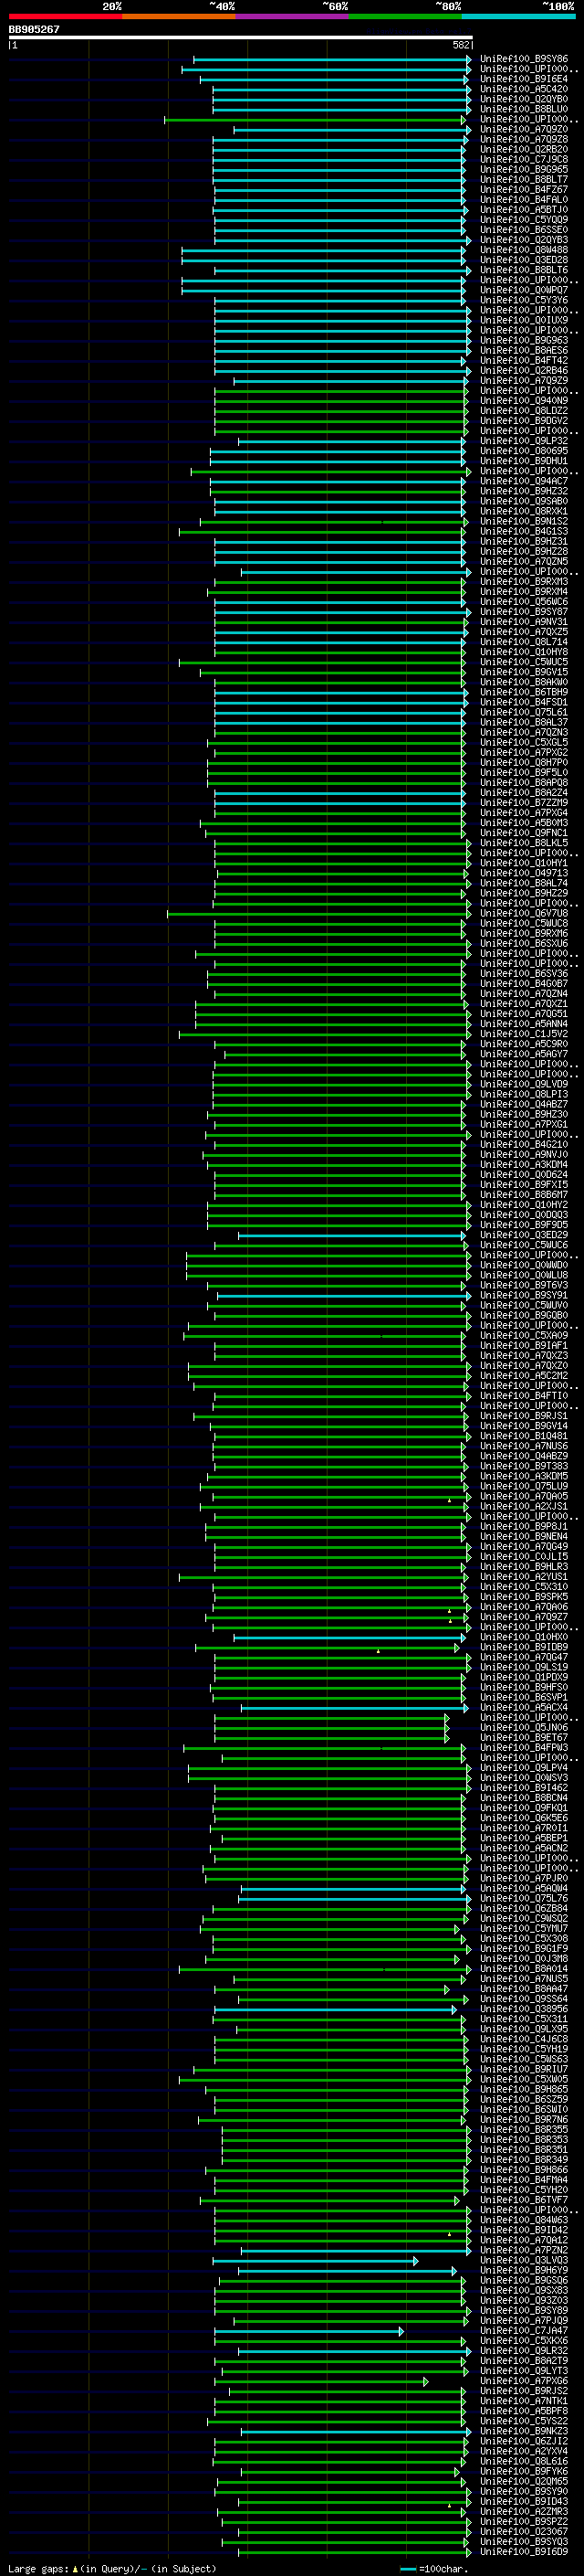Select the UniRef100_B9T6V3 label

click(524, 1285)
